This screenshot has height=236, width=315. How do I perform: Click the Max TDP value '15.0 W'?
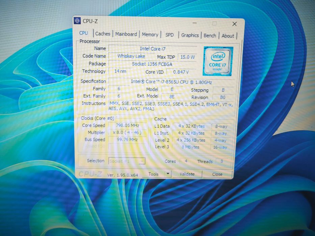pos(187,57)
